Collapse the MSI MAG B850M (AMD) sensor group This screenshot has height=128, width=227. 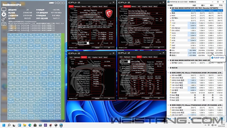tap(168, 60)
